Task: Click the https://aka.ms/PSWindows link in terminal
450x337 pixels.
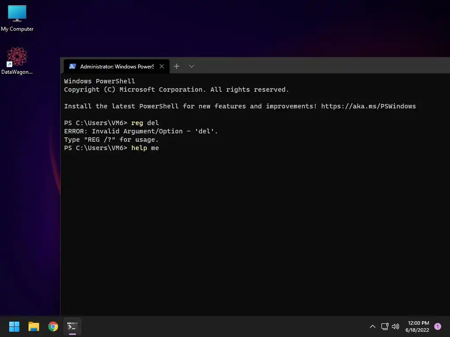Action: coord(368,106)
